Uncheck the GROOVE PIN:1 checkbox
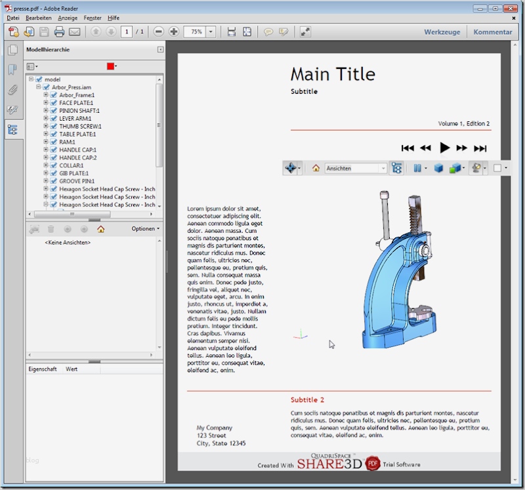Viewport: 525px width, 490px height. click(x=54, y=181)
